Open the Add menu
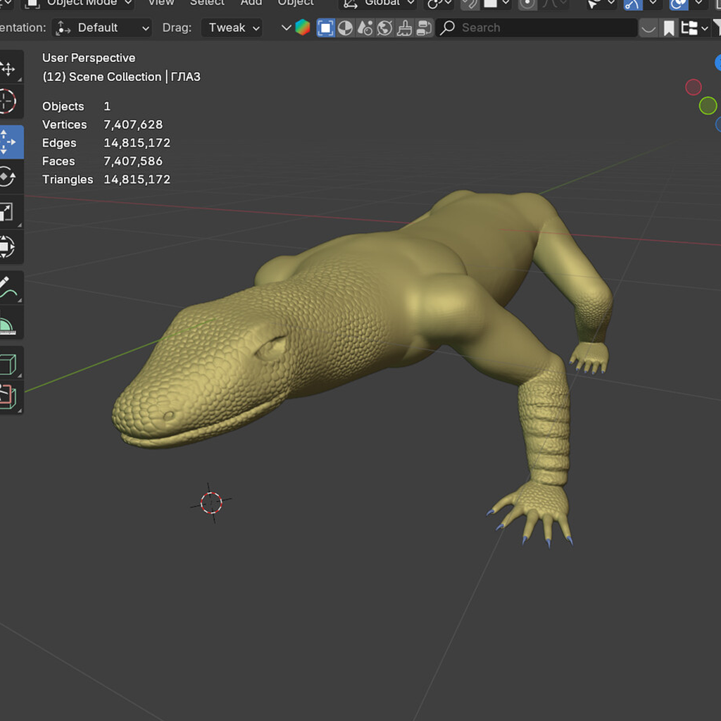This screenshot has width=721, height=721. tap(251, 4)
